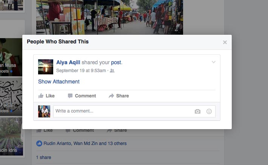Open the shared 'post' link

click(116, 62)
